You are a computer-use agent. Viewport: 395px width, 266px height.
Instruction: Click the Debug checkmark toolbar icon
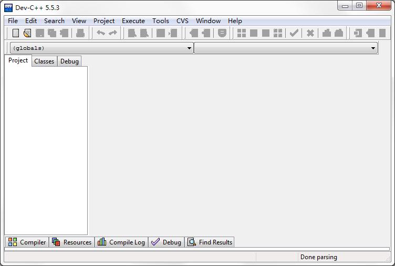294,33
